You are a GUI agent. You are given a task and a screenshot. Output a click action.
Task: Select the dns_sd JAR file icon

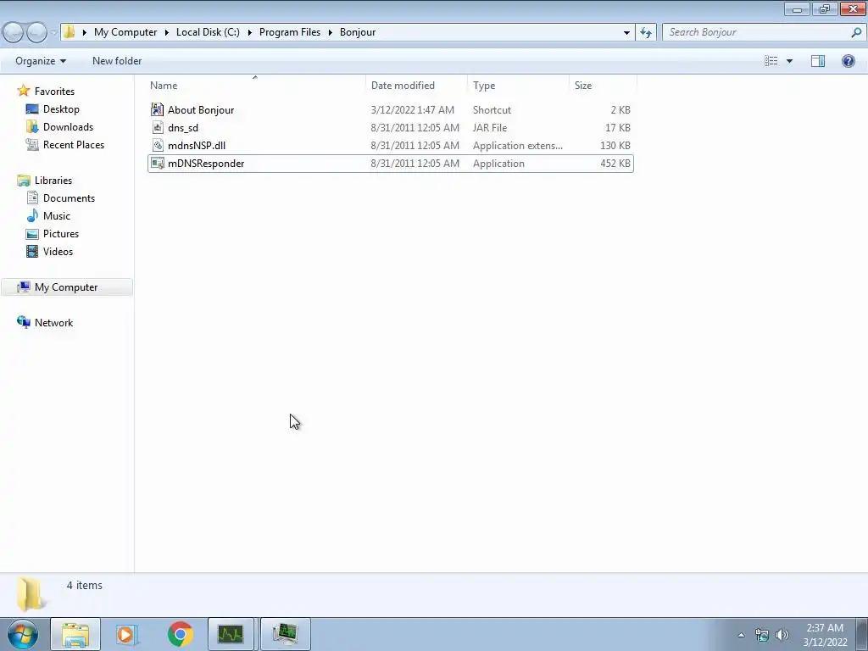(x=158, y=127)
